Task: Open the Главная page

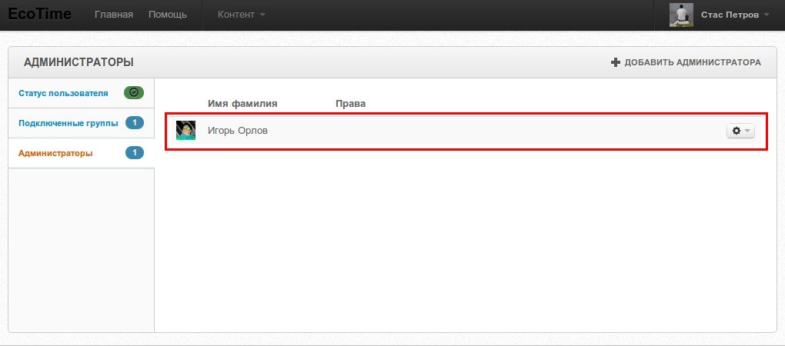Action: (113, 15)
